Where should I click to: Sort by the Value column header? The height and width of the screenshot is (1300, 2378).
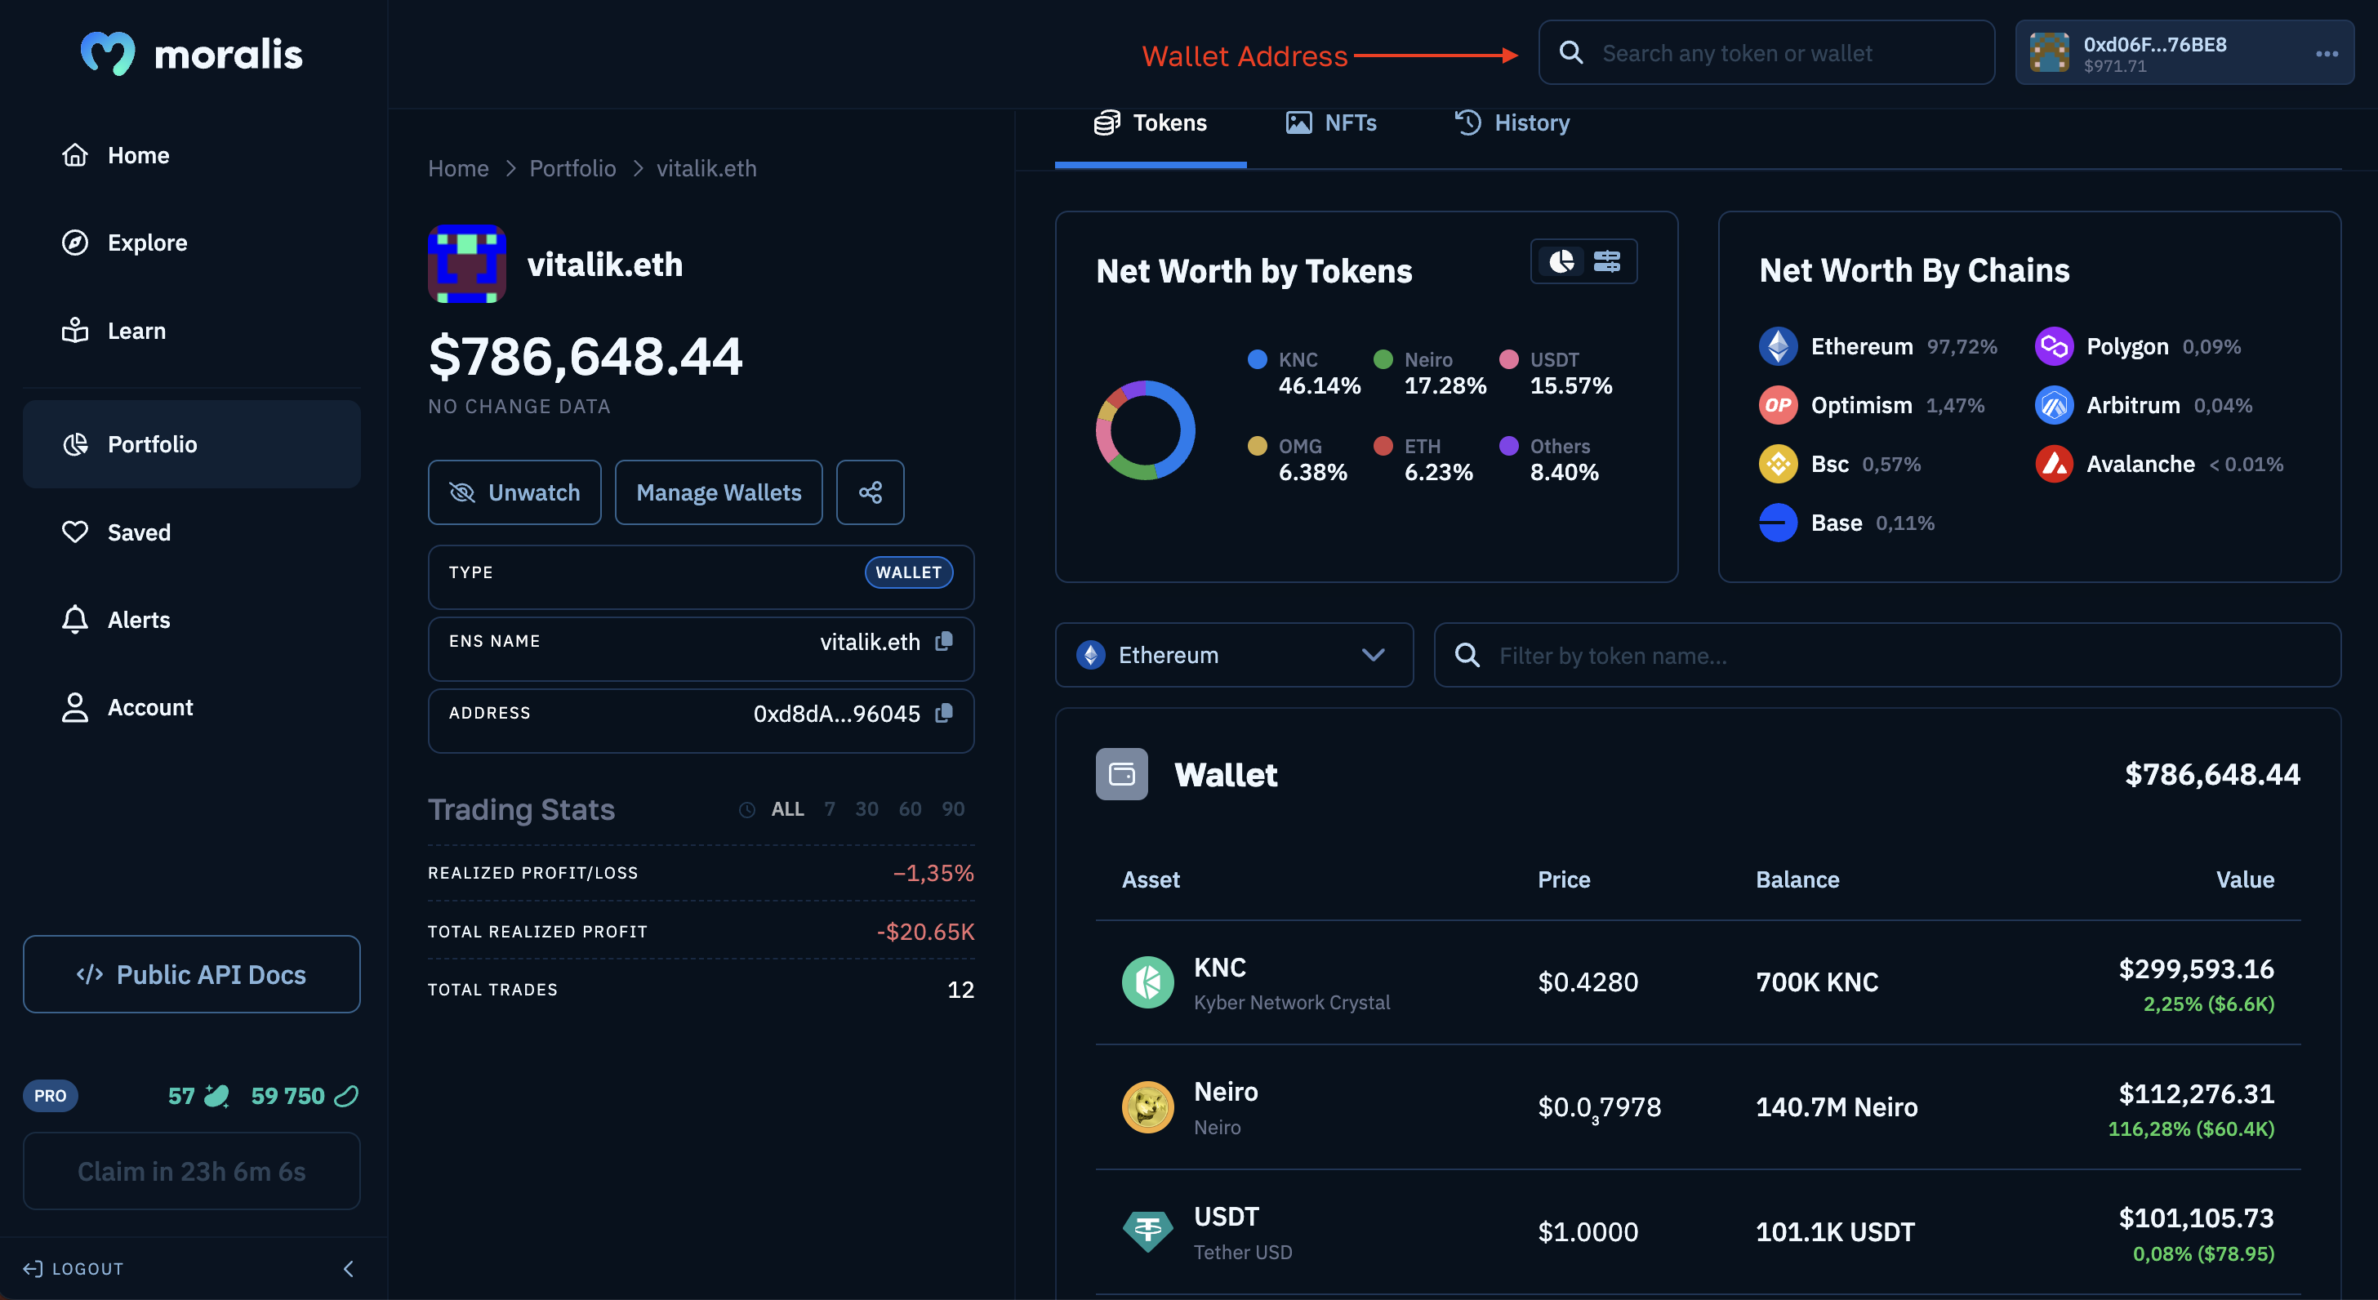pyautogui.click(x=2245, y=879)
